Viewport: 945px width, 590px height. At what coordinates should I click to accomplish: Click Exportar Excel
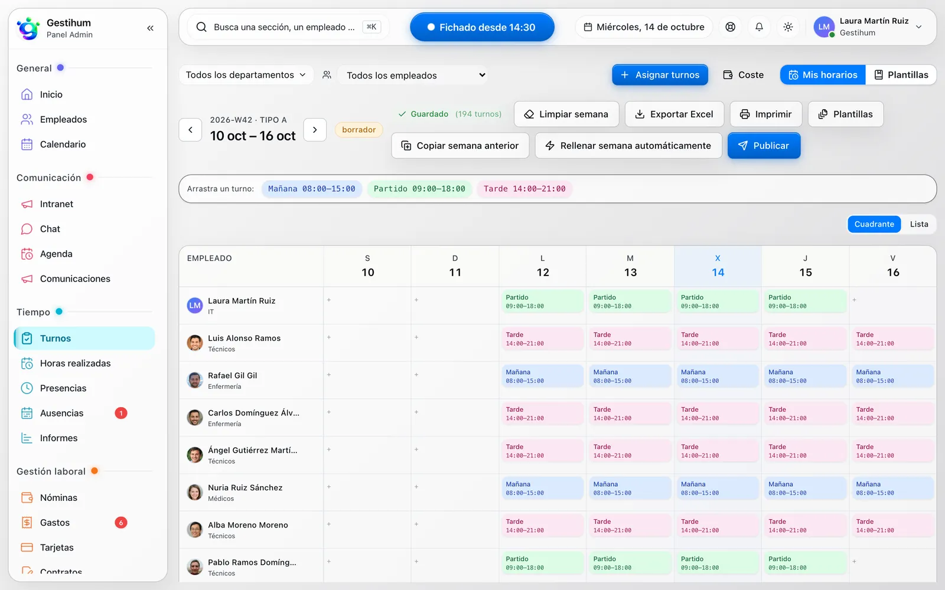click(674, 114)
